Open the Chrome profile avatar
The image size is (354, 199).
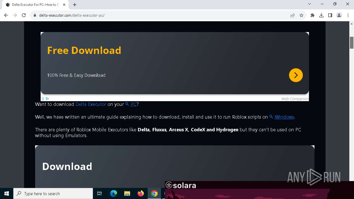pyautogui.click(x=339, y=15)
